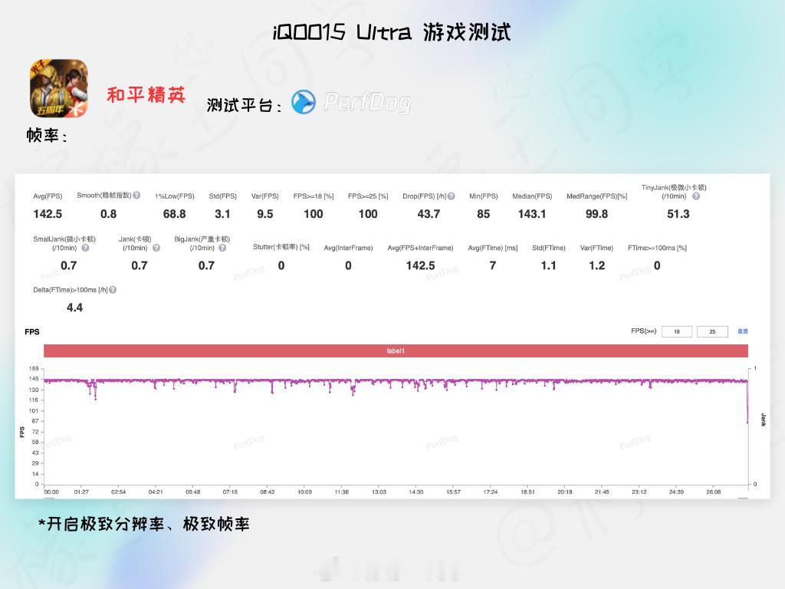Click the Stutter(卡顿率) [%] label
Viewport: 785px width, 589px height.
point(281,247)
